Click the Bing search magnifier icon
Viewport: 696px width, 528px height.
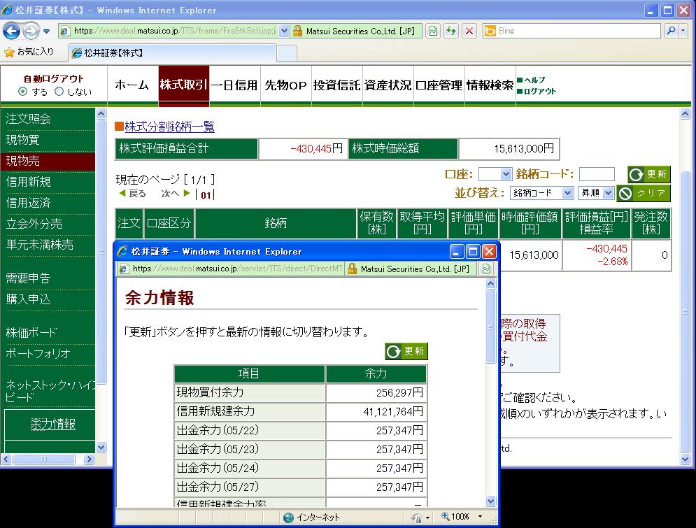tap(671, 31)
